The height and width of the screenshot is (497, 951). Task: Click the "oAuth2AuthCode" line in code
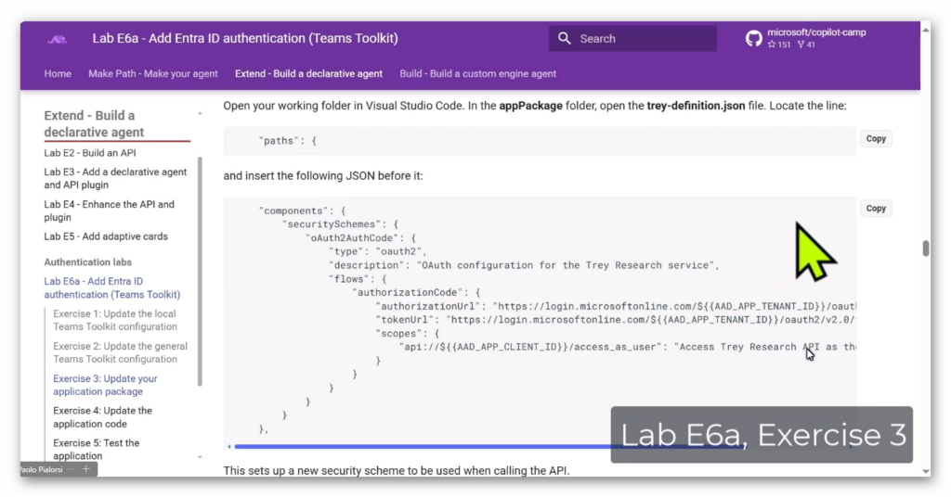point(361,238)
